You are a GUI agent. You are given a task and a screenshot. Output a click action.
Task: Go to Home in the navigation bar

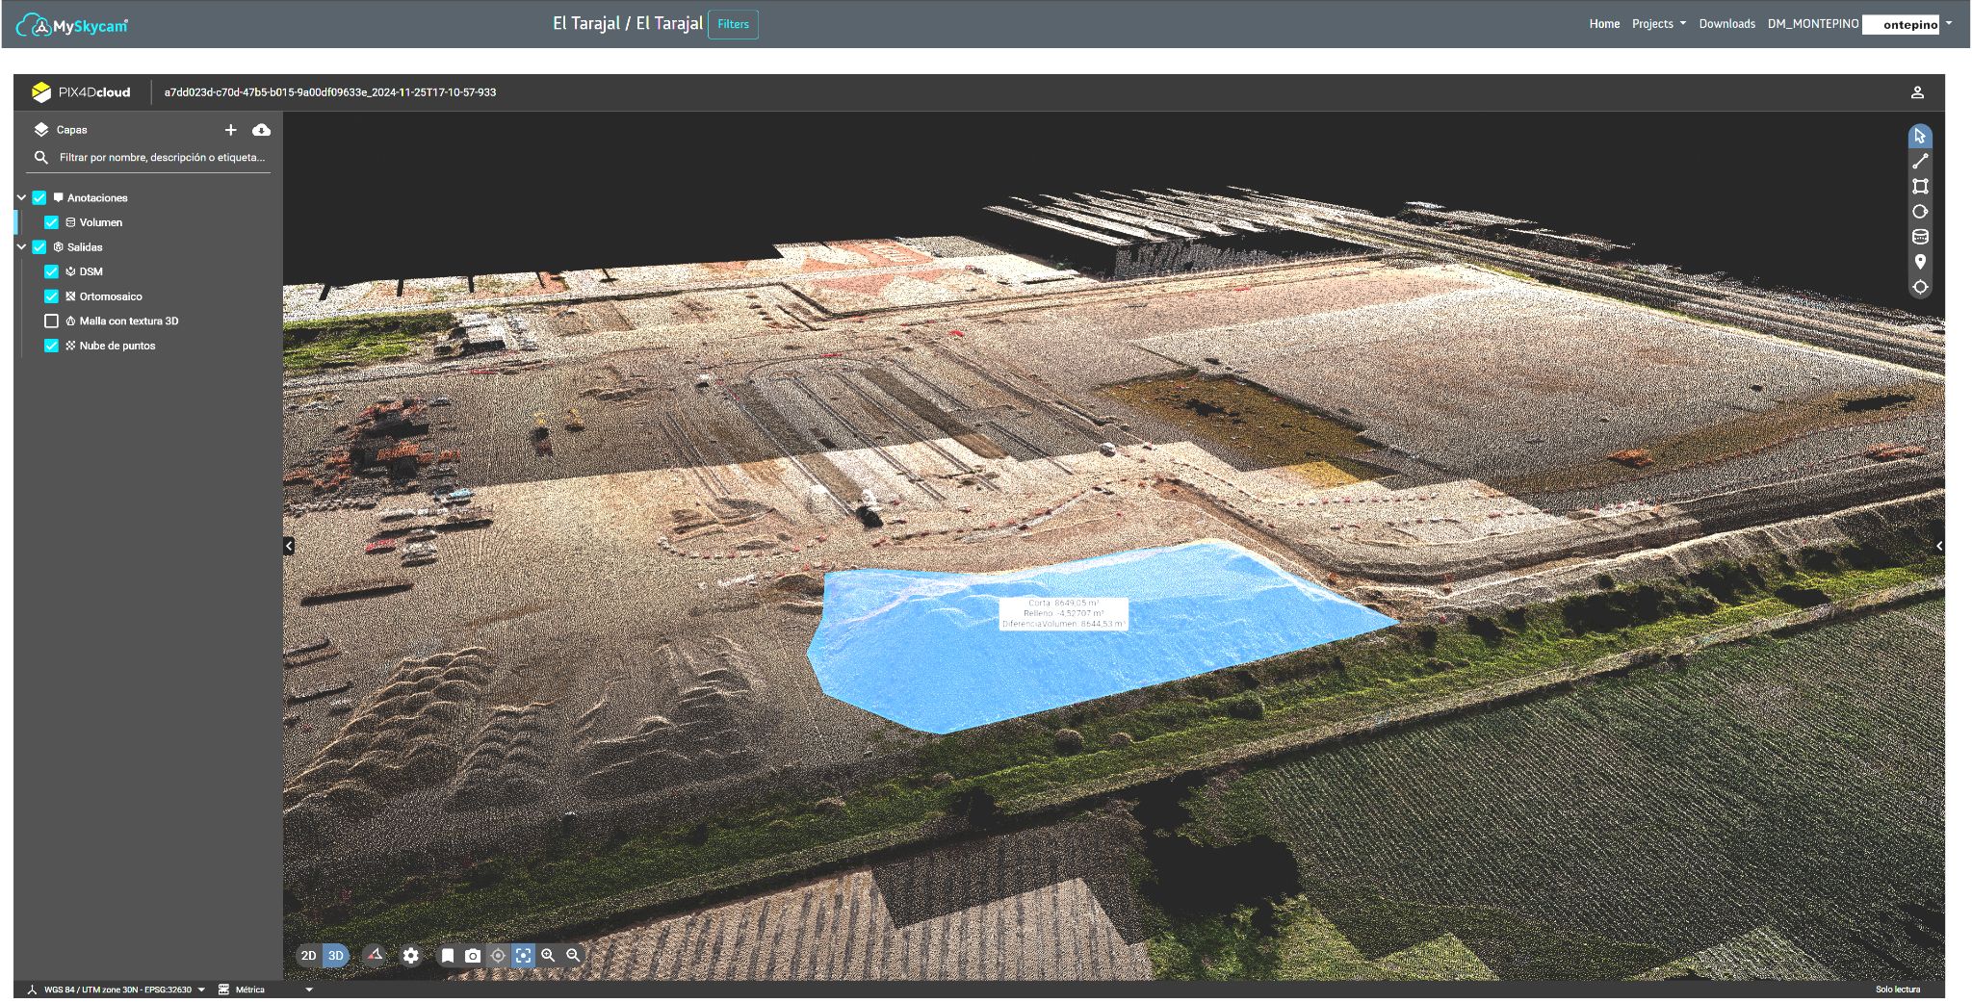[1603, 24]
